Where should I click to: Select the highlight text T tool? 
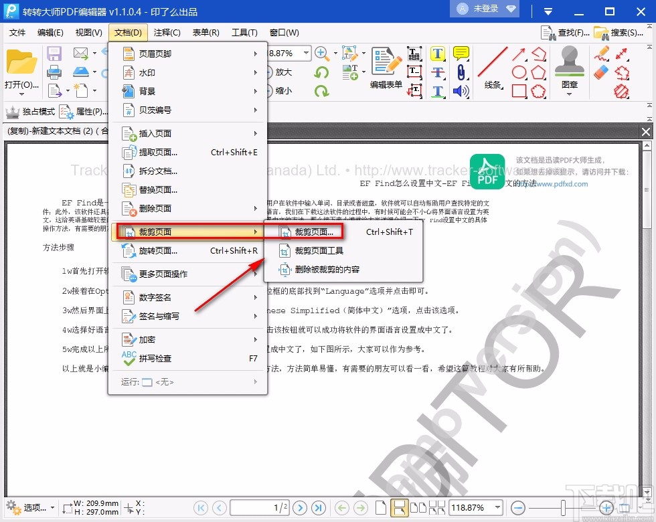(x=438, y=53)
